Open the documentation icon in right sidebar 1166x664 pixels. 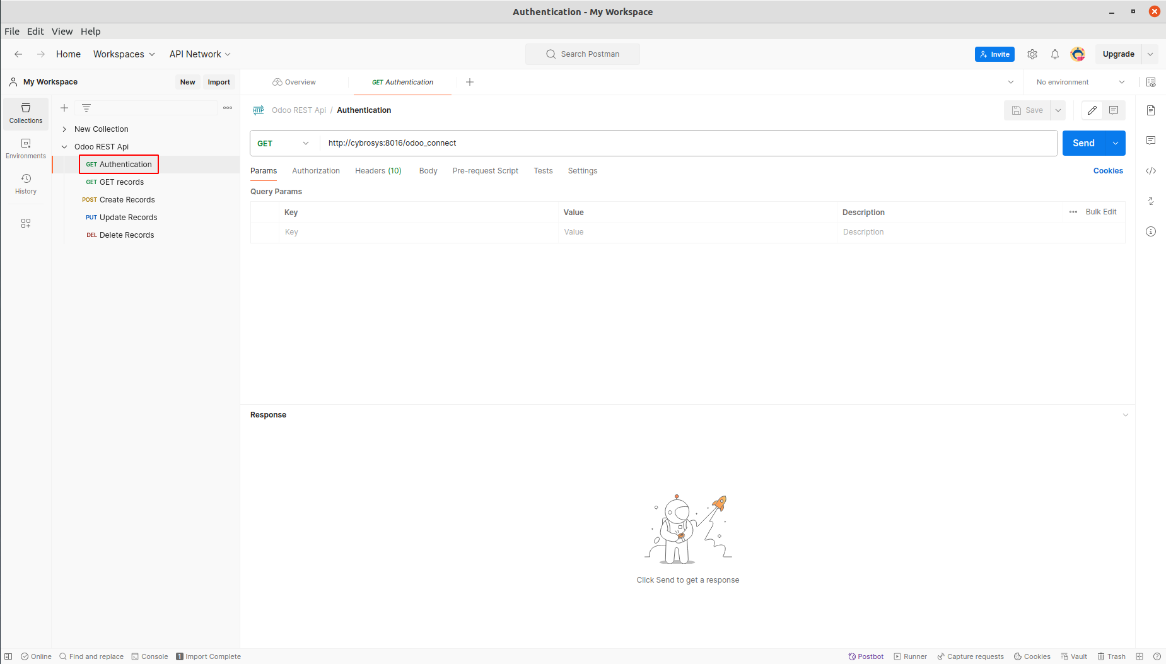[x=1151, y=110]
